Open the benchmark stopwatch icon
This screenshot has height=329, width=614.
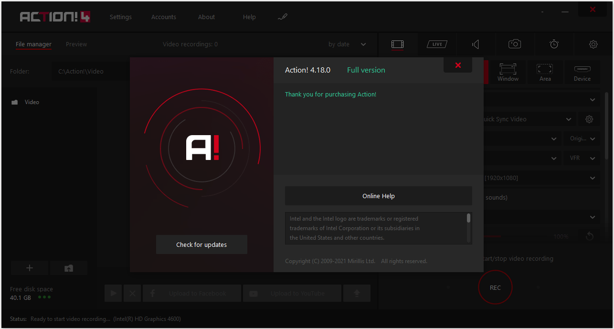554,44
